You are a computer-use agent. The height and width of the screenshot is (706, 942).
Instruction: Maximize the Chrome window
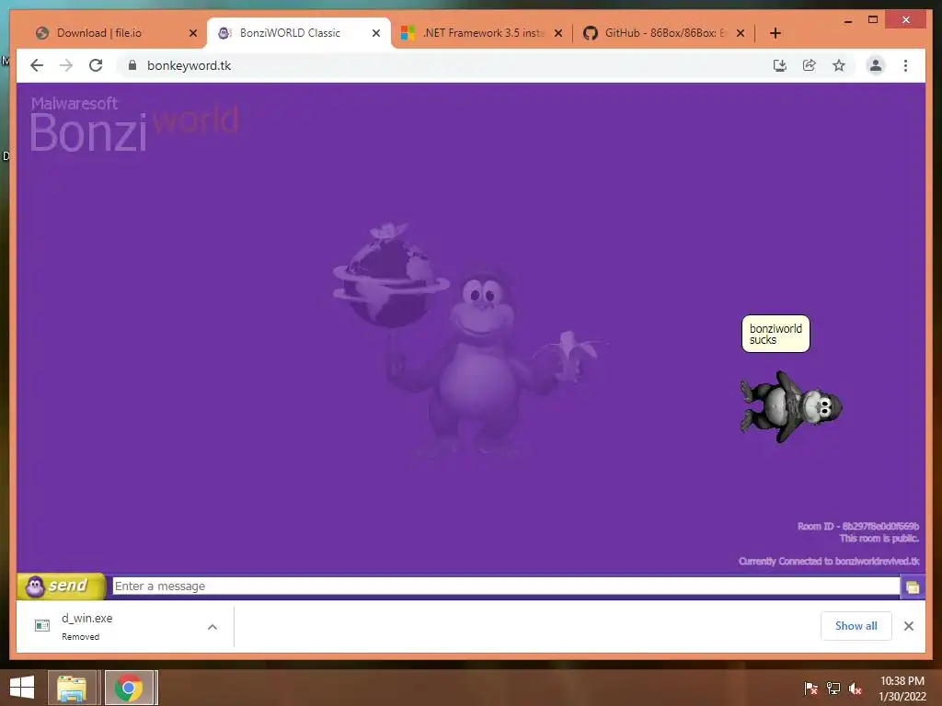[873, 20]
